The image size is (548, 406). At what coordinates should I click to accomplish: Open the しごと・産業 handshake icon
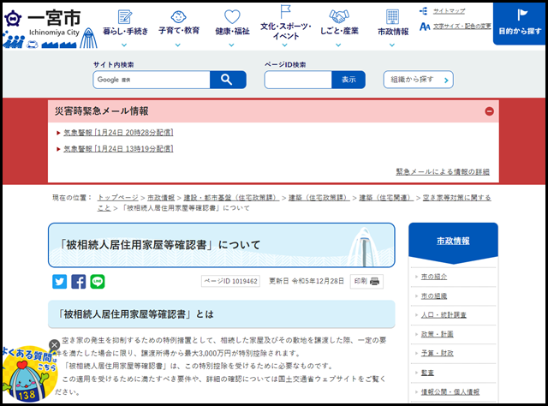click(x=339, y=16)
